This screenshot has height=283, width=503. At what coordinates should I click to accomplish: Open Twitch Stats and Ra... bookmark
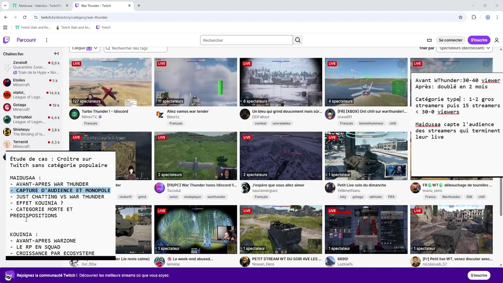pos(33,28)
